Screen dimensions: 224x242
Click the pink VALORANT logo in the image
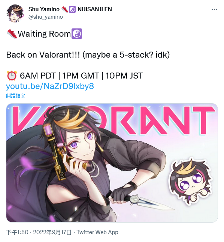(114, 120)
